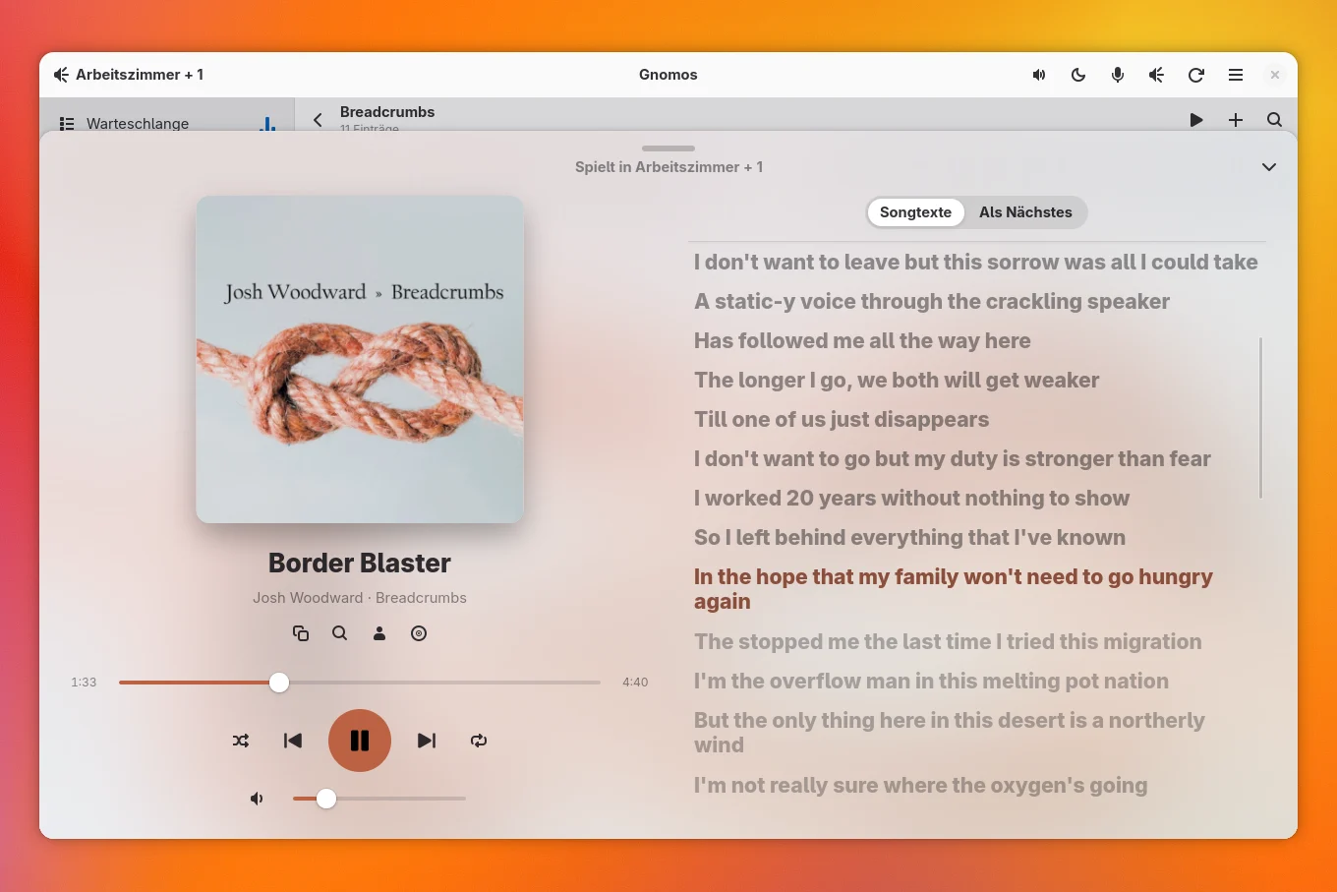Click the volume slider track
This screenshot has width=1337, height=892.
[x=379, y=799]
